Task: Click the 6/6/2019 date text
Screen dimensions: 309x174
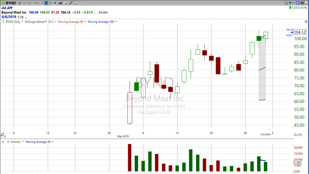Action: tap(9, 17)
